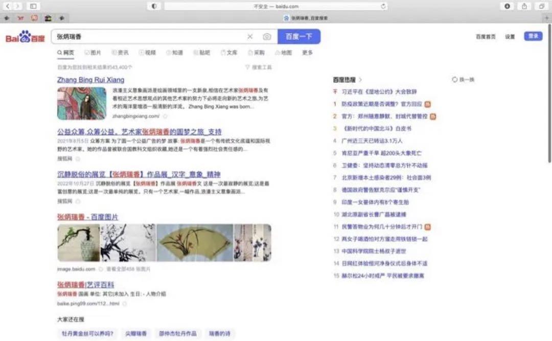Go back with Safari's back arrow
Screen dimensions: 552x341
7,6
